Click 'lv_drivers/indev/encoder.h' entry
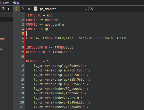The width and height of the screenshot is (144, 110). (58, 94)
